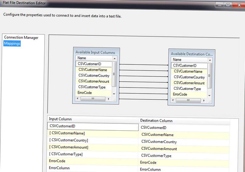This screenshot has width=245, height=172.
Task: Click right arrow of Destination Columns horizontal scrollbar
Action: [x=204, y=101]
